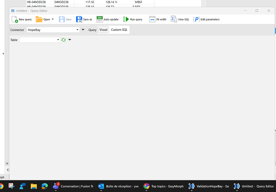Screen dimensions: 276x192
Task: Switch to Custom SQL mode
Action: [x=119, y=30]
